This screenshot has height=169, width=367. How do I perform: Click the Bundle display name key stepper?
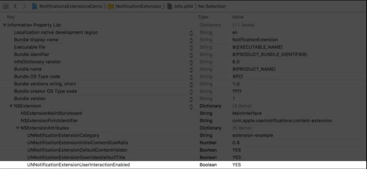point(191,40)
